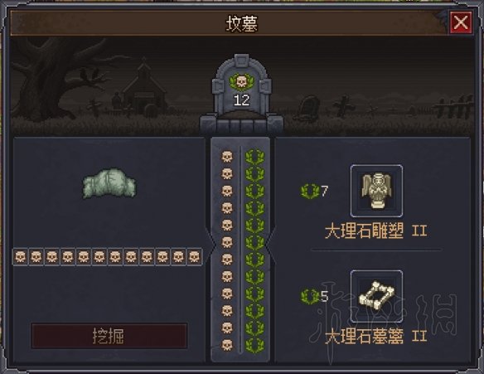Image resolution: width=484 pixels, height=374 pixels.
Task: Click the mossy grave mound icon
Action: (109, 183)
